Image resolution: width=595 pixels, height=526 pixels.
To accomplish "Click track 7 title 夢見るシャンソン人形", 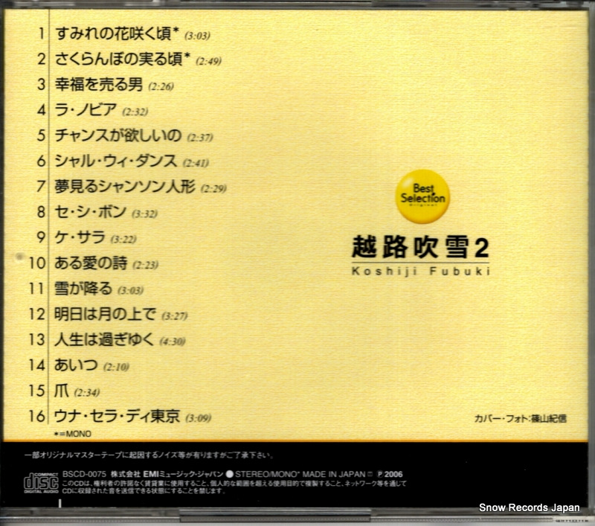I will 125,186.
